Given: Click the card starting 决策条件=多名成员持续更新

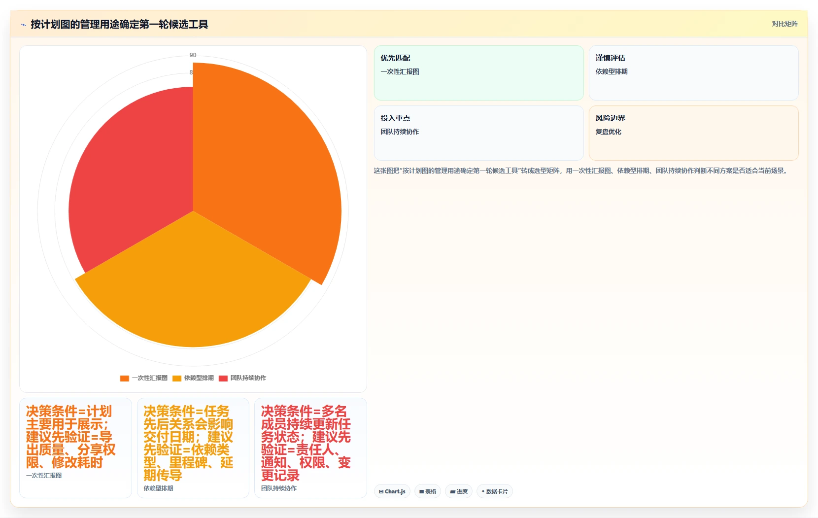Looking at the screenshot, I should click(x=310, y=448).
